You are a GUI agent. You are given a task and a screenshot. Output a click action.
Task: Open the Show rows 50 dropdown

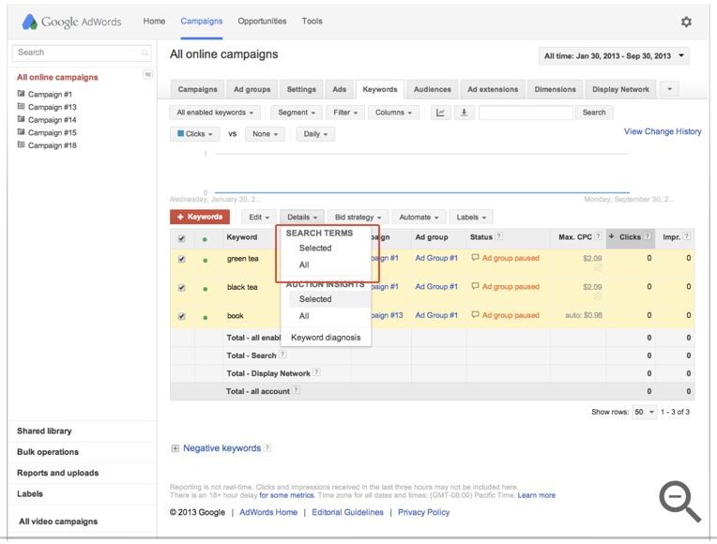(x=645, y=412)
